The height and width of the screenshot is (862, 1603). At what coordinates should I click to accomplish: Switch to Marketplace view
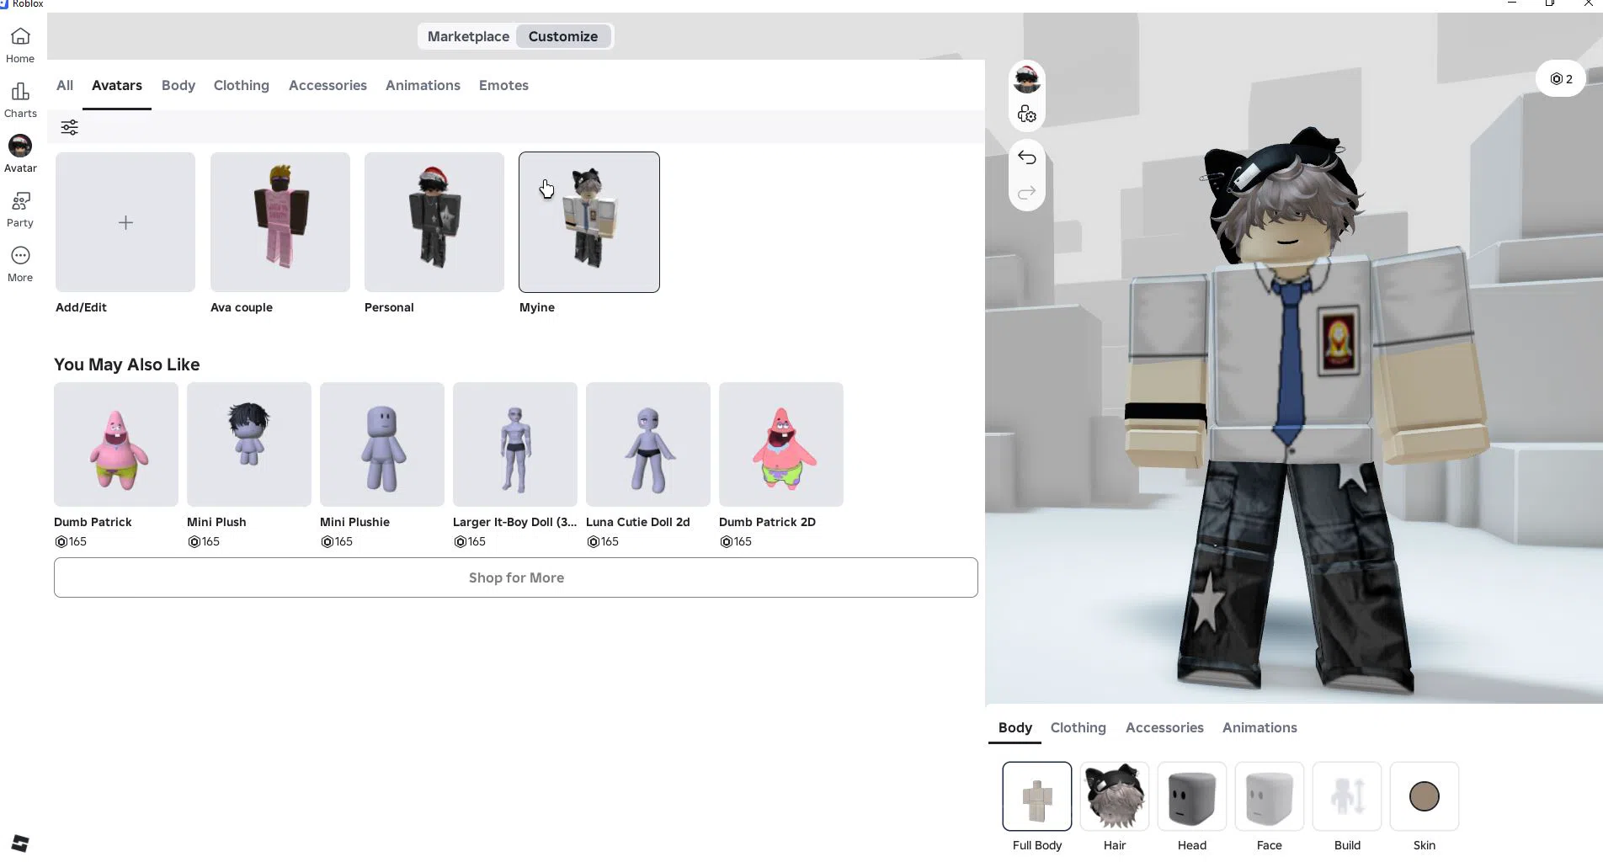tap(468, 36)
